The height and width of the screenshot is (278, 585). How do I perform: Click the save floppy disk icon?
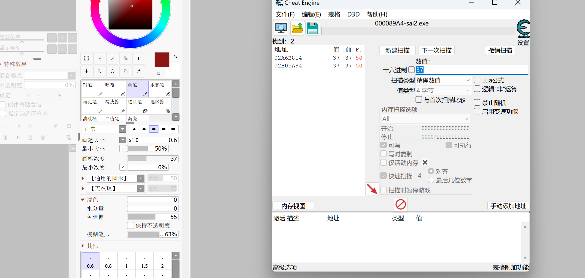[312, 28]
